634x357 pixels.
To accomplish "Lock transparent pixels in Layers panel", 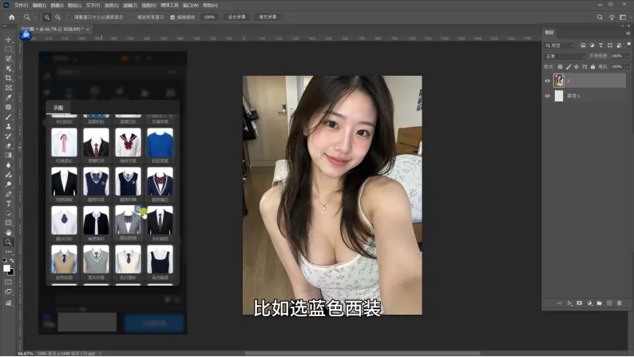I will tap(560, 67).
